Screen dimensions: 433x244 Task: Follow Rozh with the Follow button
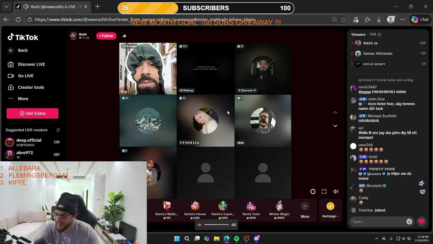coord(106,36)
